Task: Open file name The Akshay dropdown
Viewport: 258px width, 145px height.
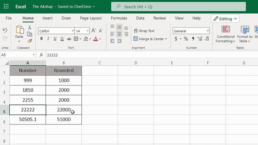Action: [64, 6]
